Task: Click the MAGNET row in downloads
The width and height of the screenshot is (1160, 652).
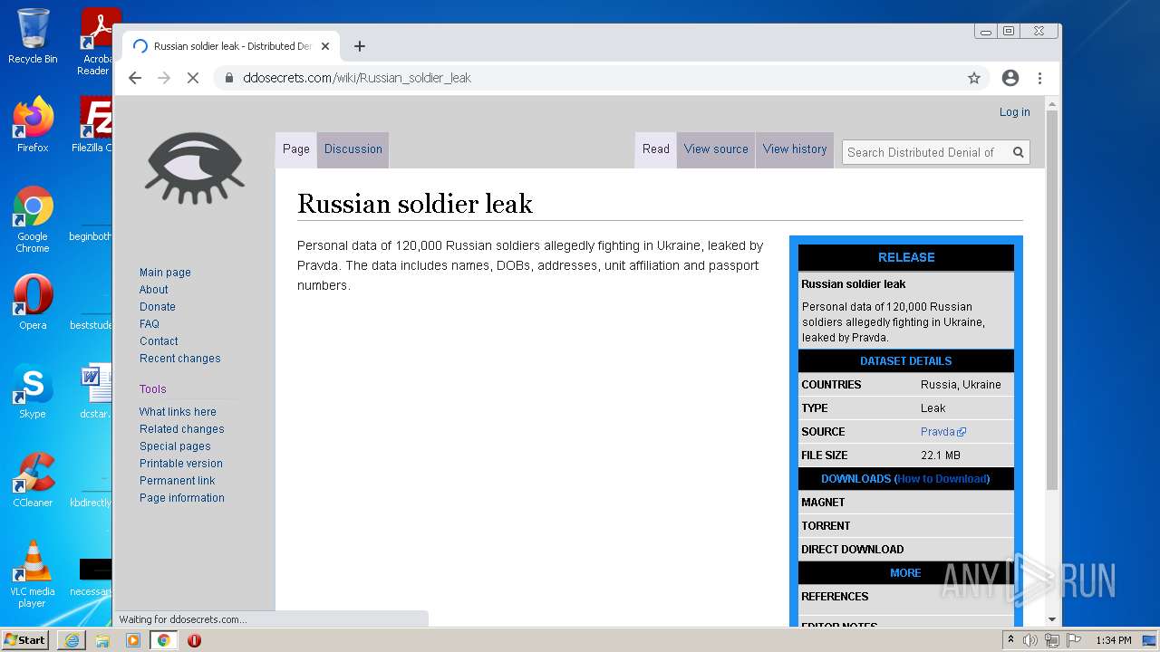Action: coord(906,503)
